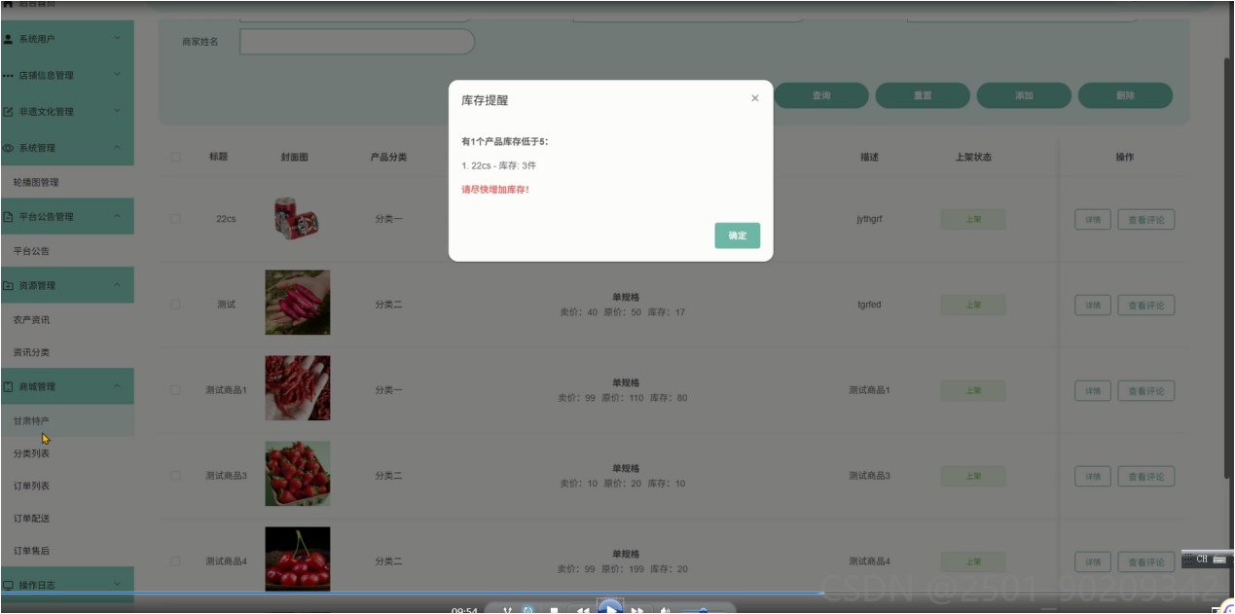The image size is (1235, 614).
Task: Close the 库存提醒 dialog with X
Action: coord(754,98)
